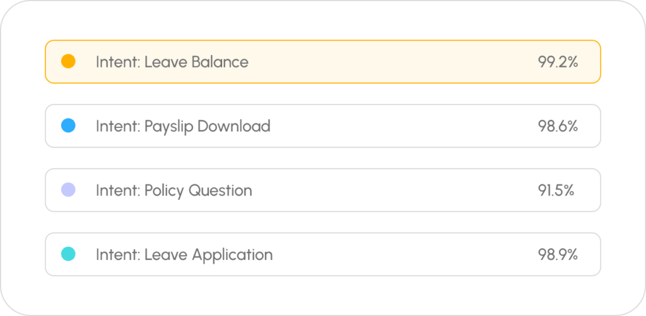Image resolution: width=646 pixels, height=316 pixels.
Task: Click the word 'Question' in the Policy row
Action: (x=223, y=190)
